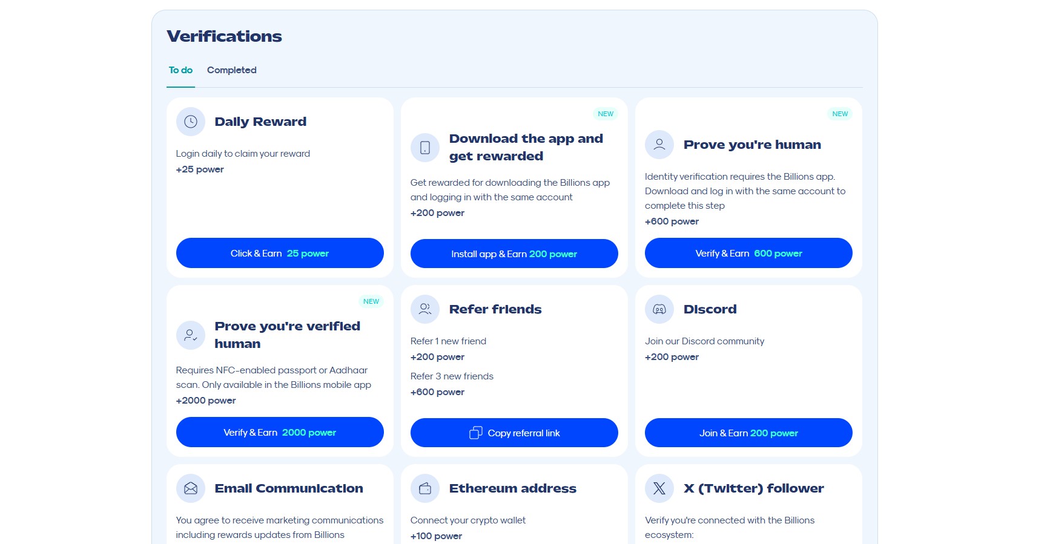Click NEW badge on verified human card

[x=371, y=301]
